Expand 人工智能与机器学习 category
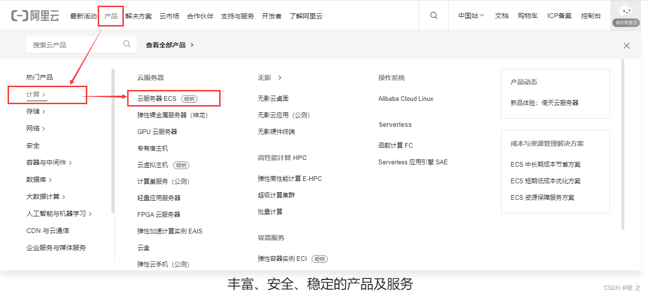Viewport: 648px width, 295px height. [x=59, y=214]
